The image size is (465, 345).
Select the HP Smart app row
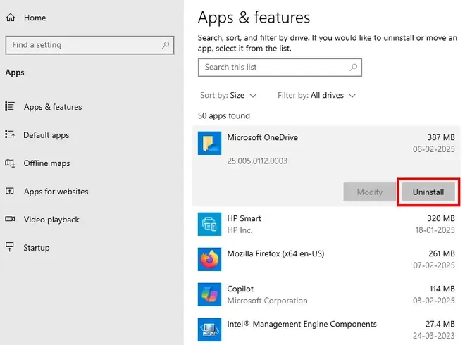pos(326,224)
